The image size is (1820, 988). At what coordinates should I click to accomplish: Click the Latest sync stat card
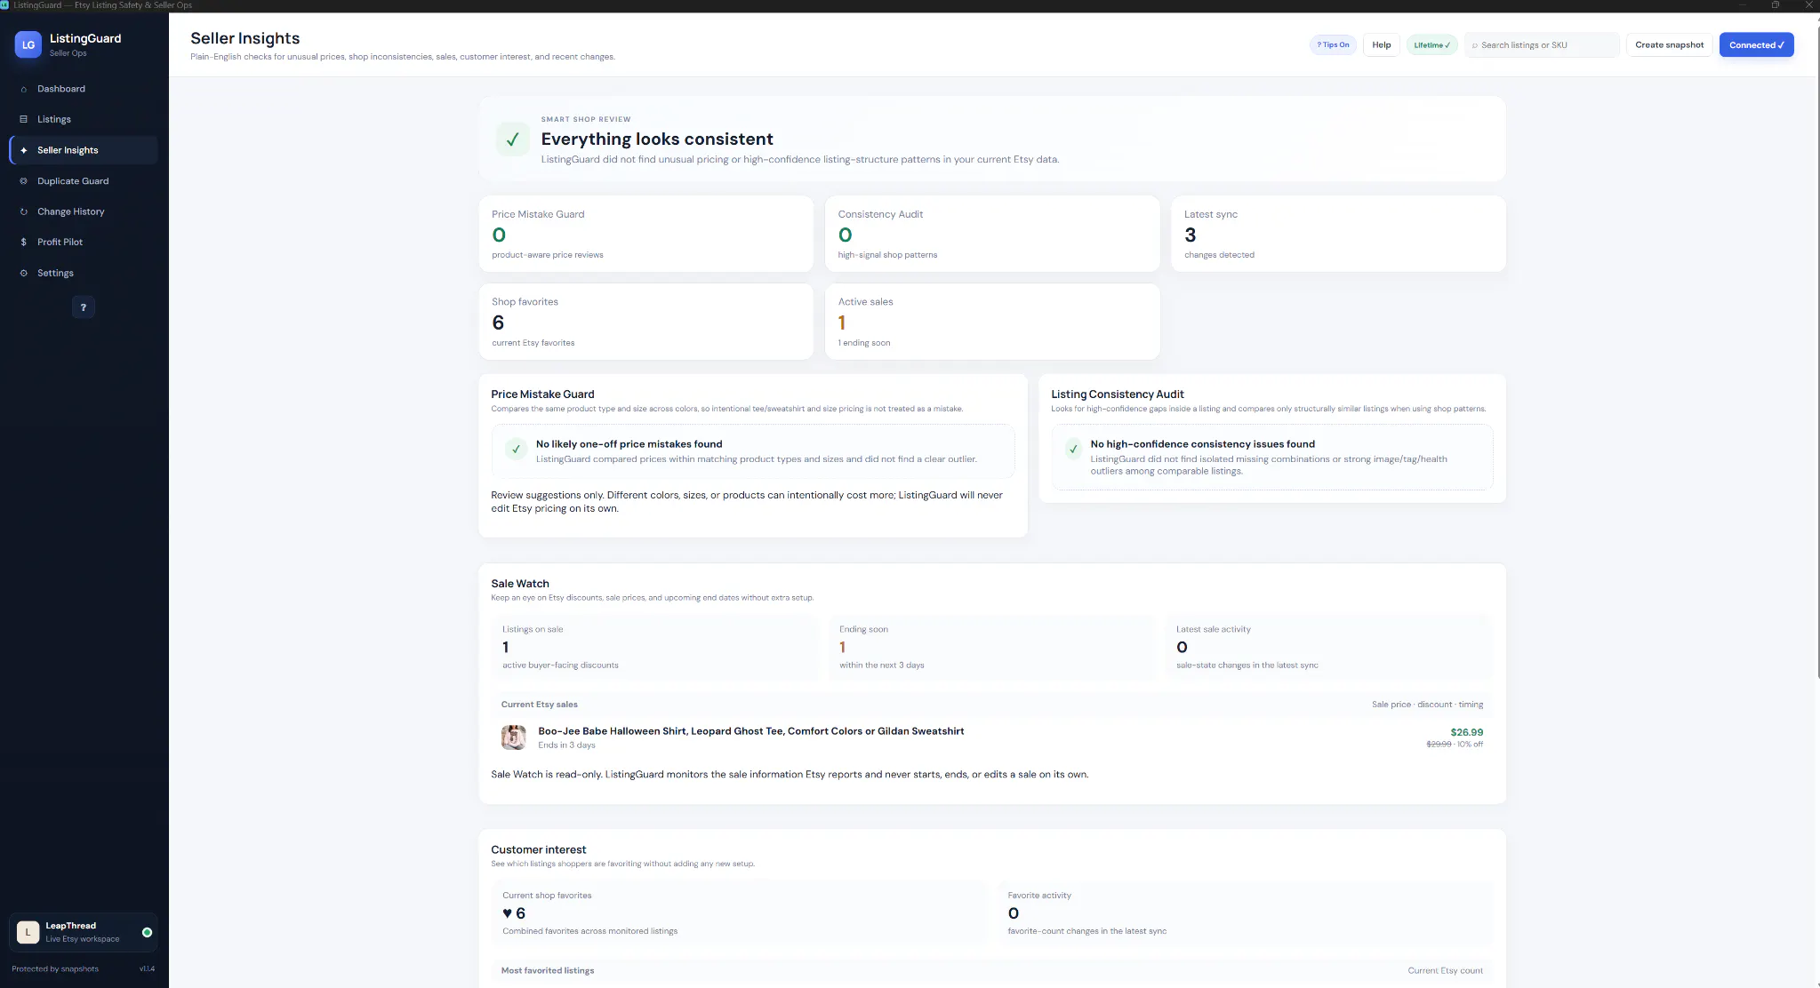coord(1338,234)
